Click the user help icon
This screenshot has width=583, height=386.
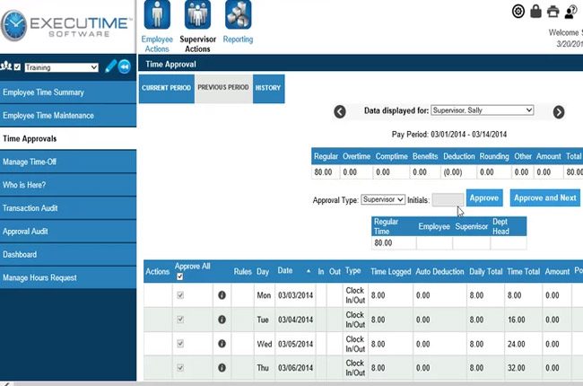pos(570,12)
